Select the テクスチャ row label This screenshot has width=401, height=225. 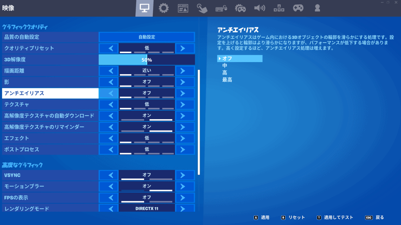pyautogui.click(x=51, y=104)
